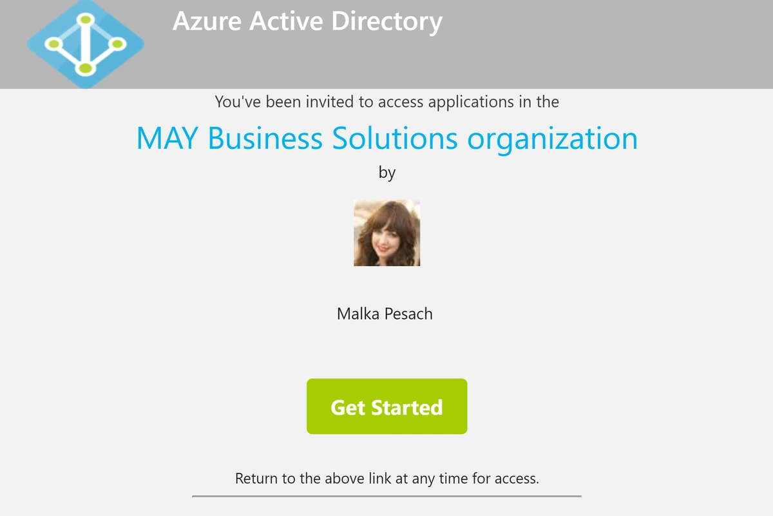Click the word "organization" in the blue heading
This screenshot has width=773, height=516.
(552, 139)
